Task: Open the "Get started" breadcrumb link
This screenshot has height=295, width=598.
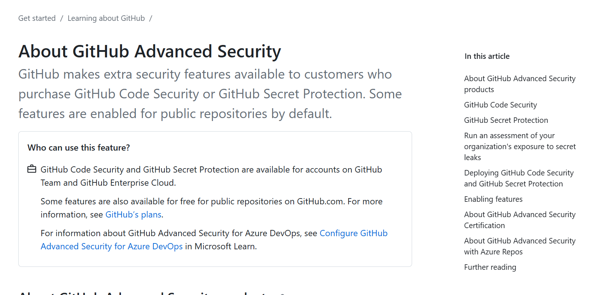Action: (x=37, y=18)
